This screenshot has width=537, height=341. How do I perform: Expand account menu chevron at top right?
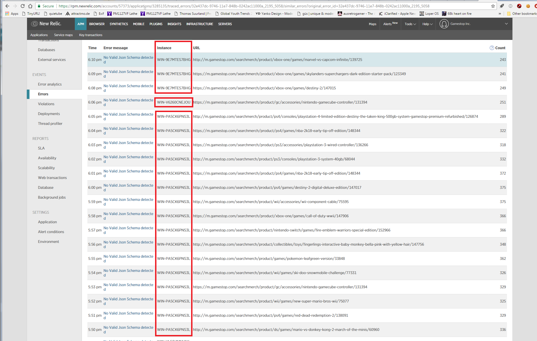(x=506, y=24)
